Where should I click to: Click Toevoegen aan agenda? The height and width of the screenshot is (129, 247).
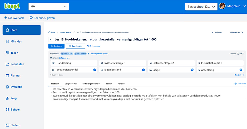[98, 54]
